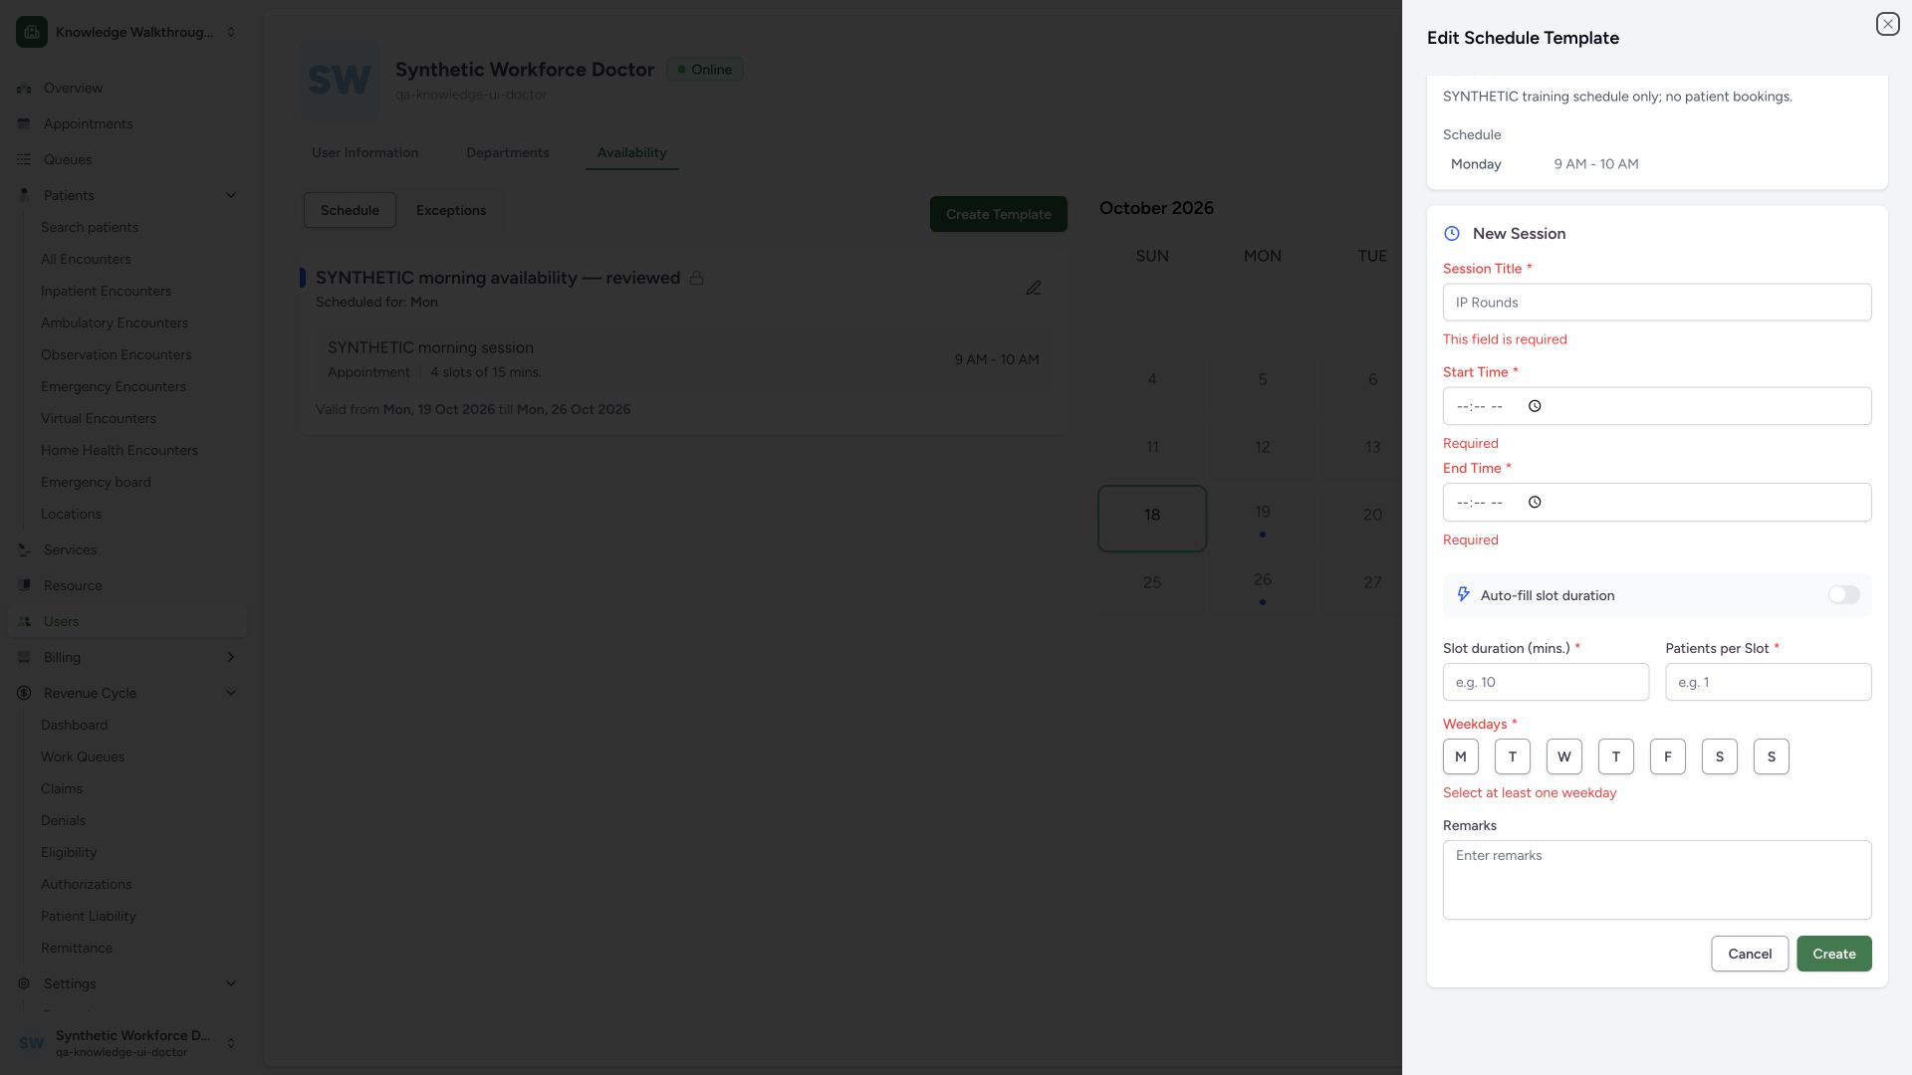Open the Start Time clock picker icon
The image size is (1912, 1075).
click(x=1535, y=406)
